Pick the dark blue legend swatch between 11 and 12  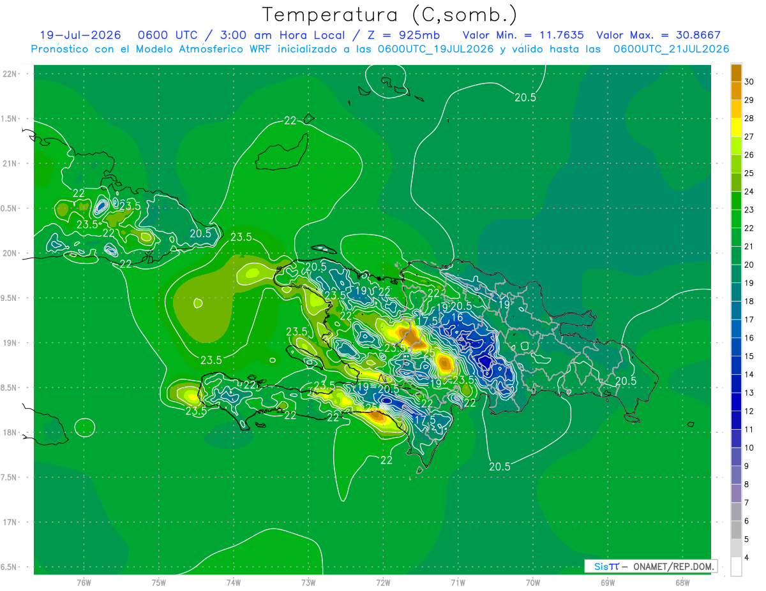[x=736, y=421]
